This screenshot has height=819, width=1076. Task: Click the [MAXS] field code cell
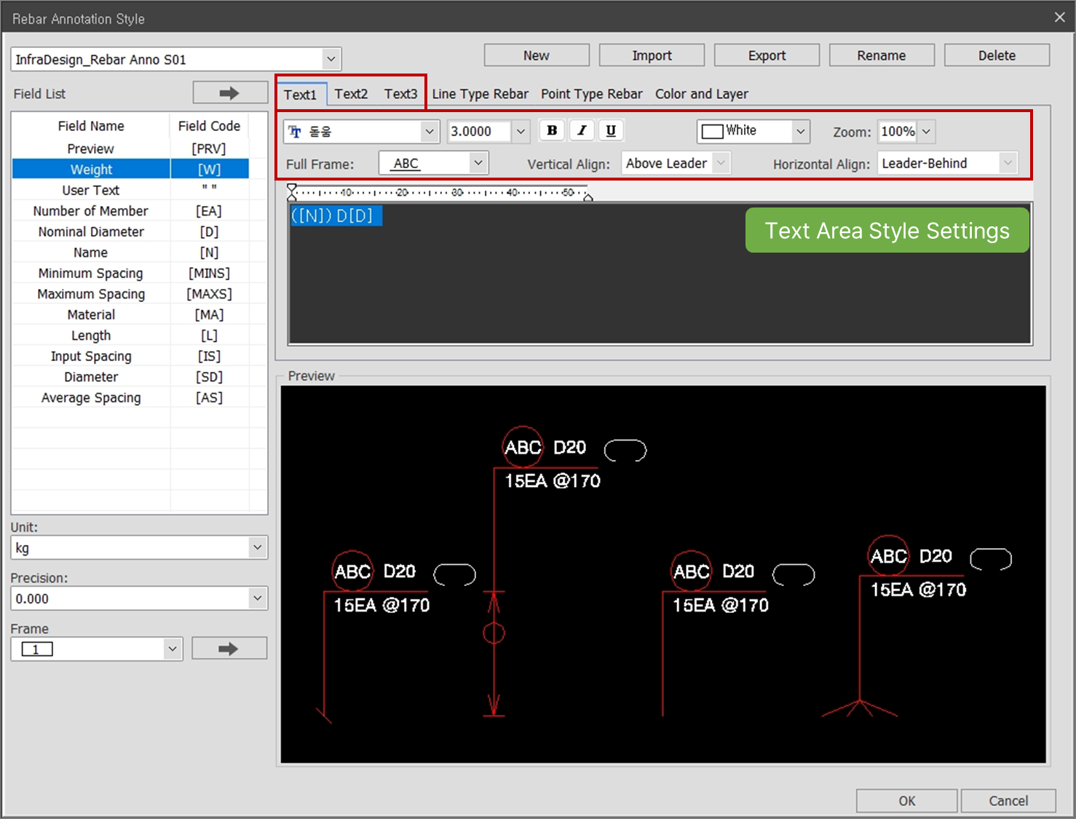[x=209, y=294]
